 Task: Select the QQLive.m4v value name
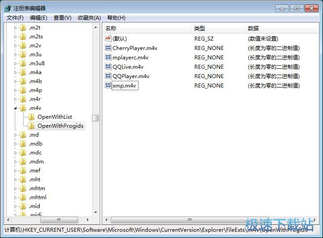(128, 67)
